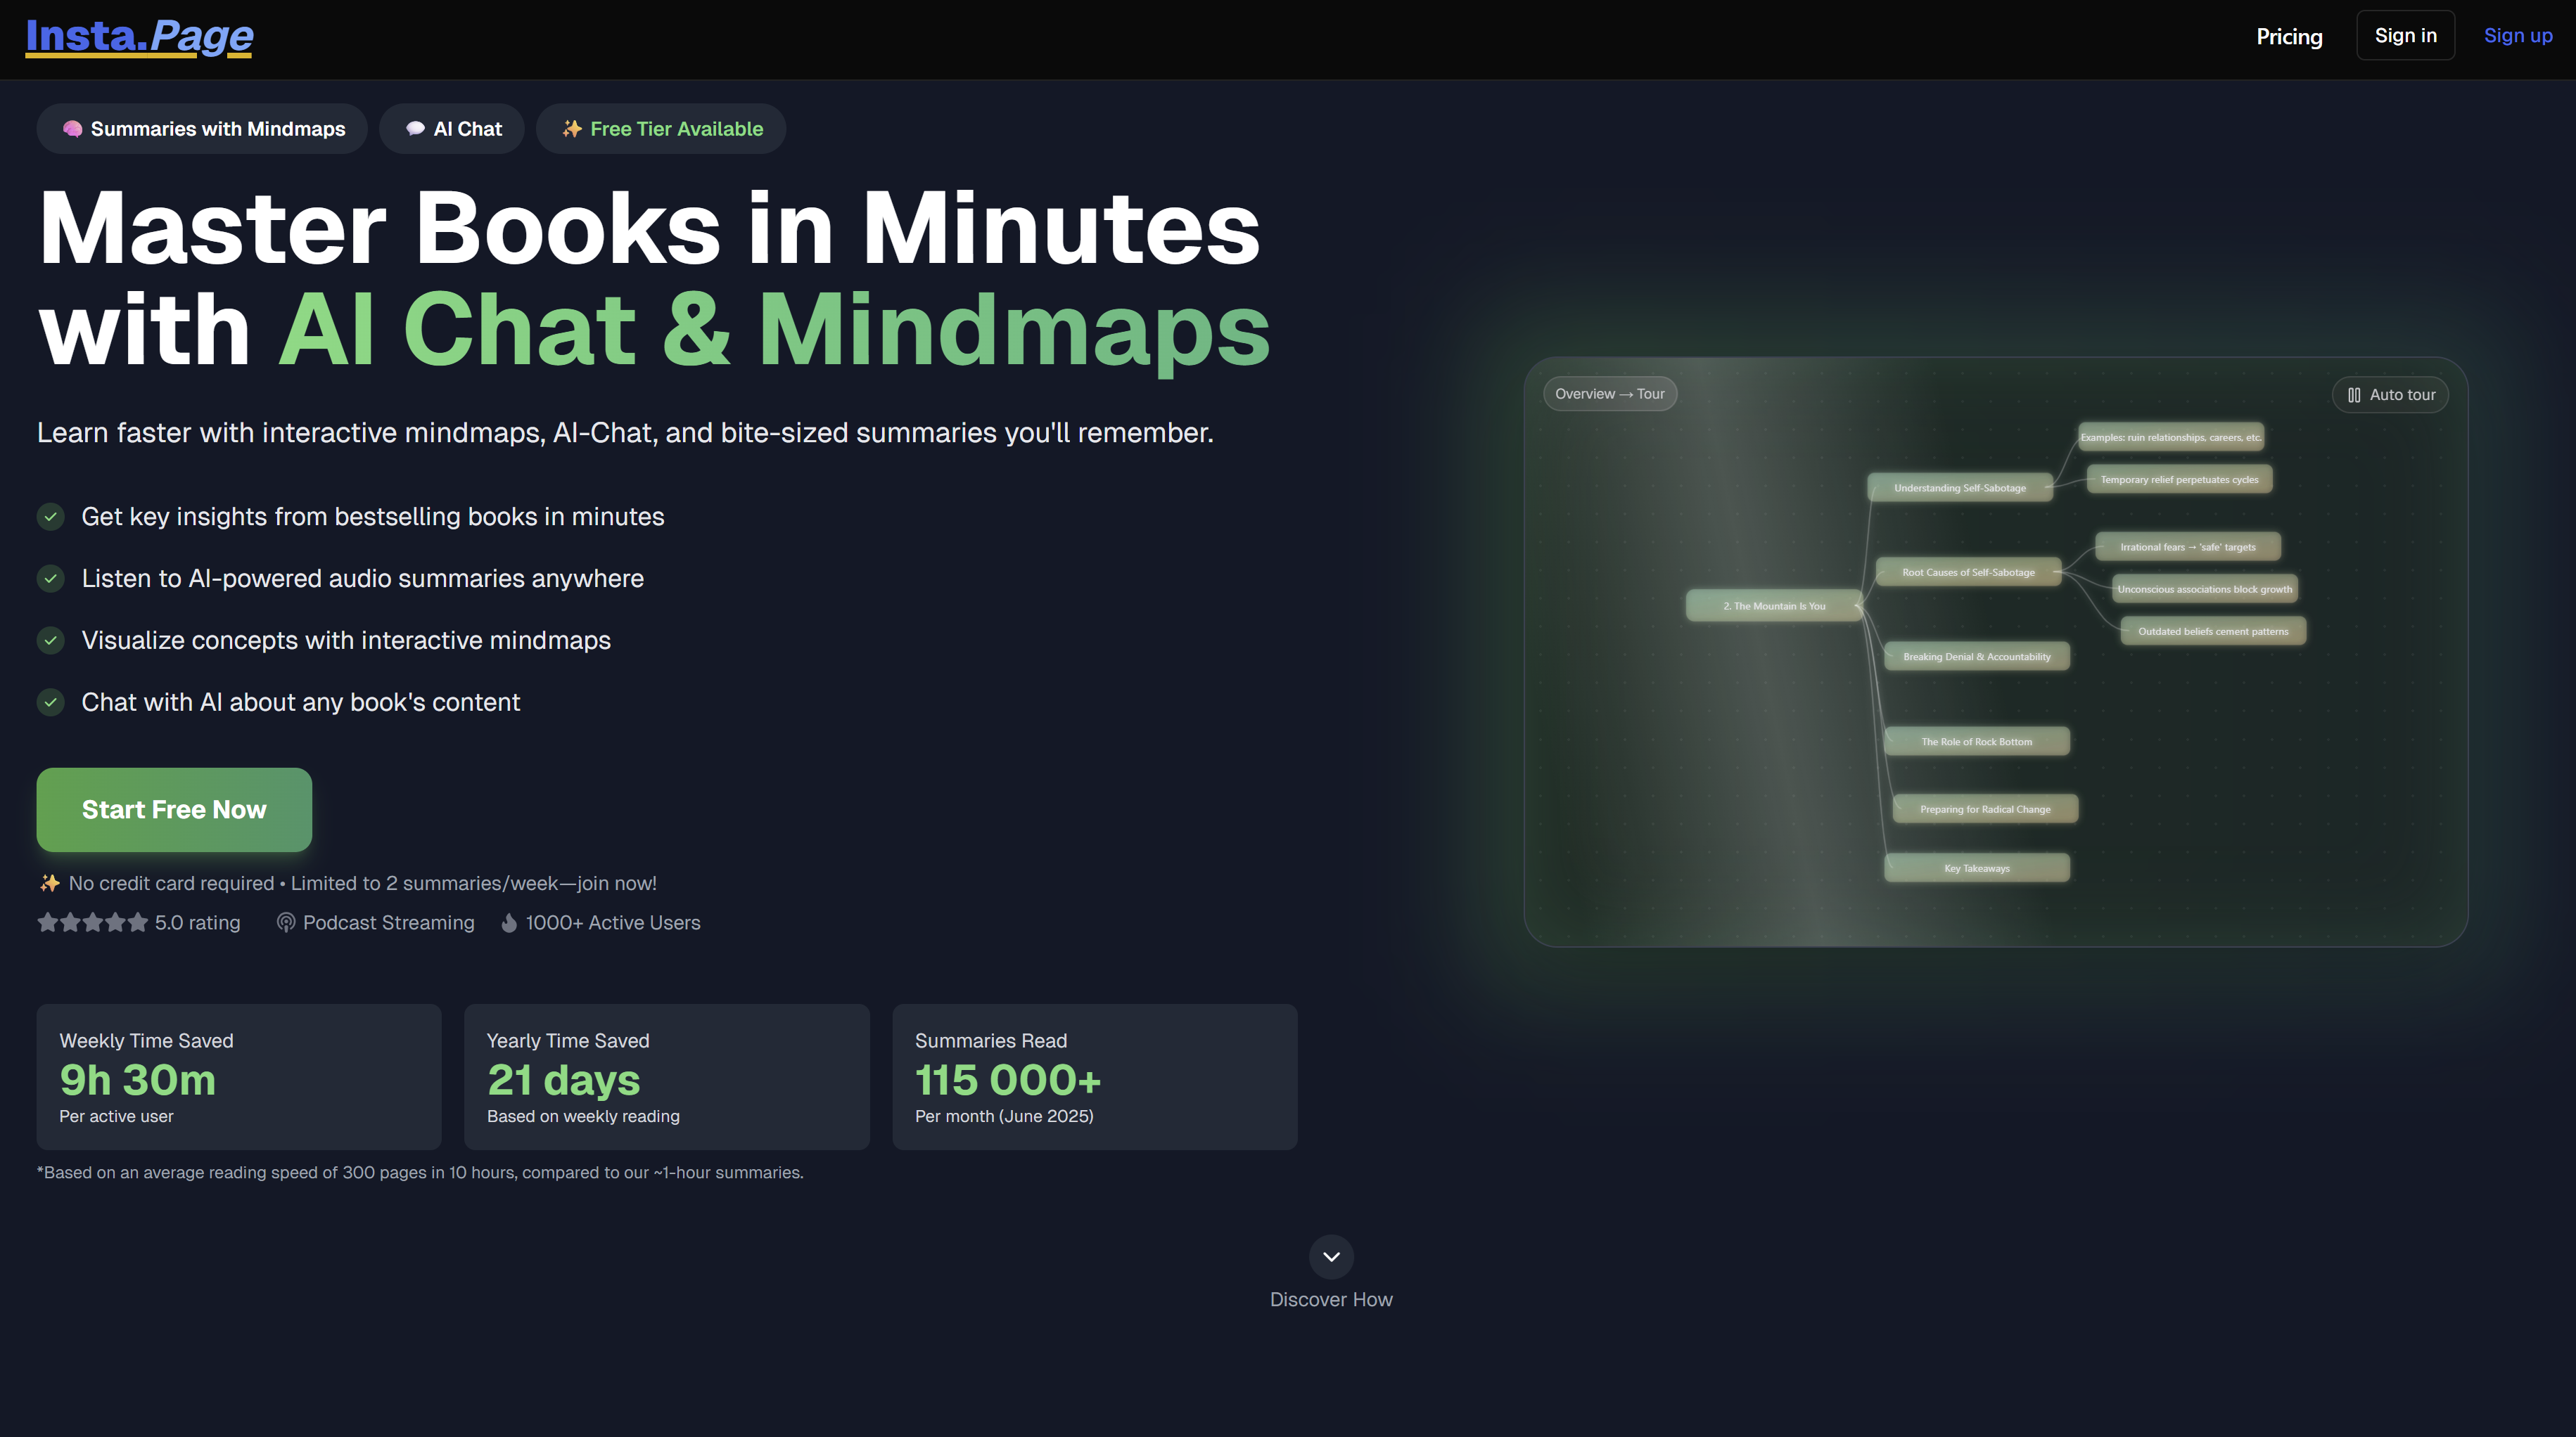Image resolution: width=2576 pixels, height=1437 pixels.
Task: Click the checkmark beside Chat with AI
Action: pos(51,702)
